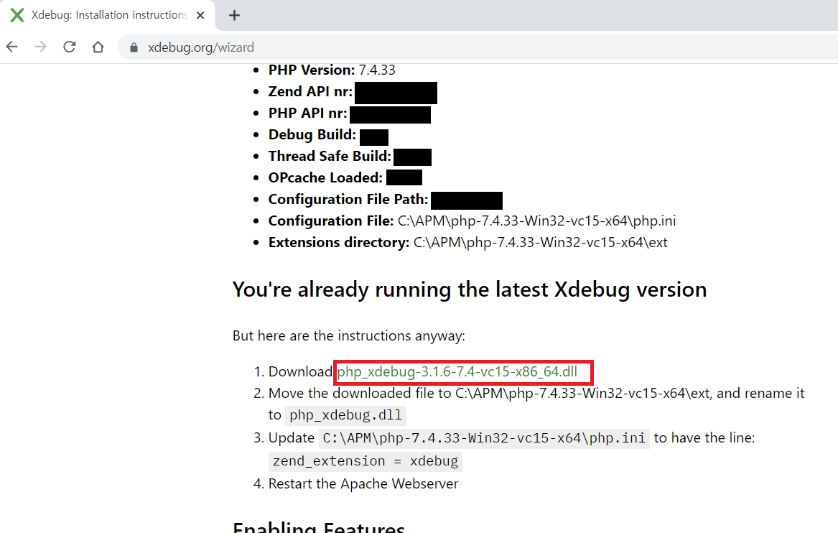838x533 pixels.
Task: Click the 'Zend API nr:' label
Action: point(310,91)
